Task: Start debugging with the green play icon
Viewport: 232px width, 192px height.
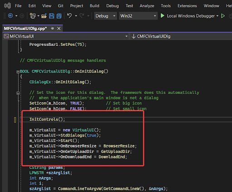Action: (162, 16)
